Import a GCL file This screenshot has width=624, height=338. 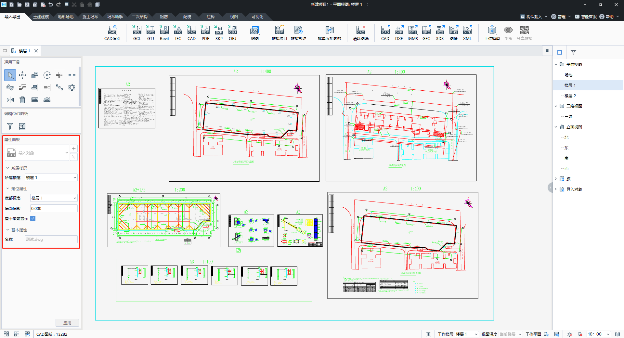[137, 33]
